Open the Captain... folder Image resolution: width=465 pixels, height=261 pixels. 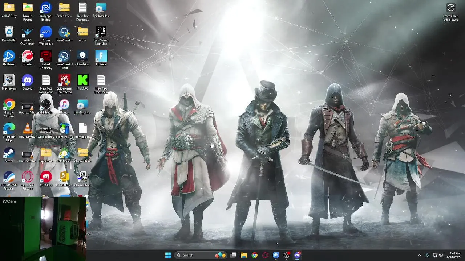[46, 155]
